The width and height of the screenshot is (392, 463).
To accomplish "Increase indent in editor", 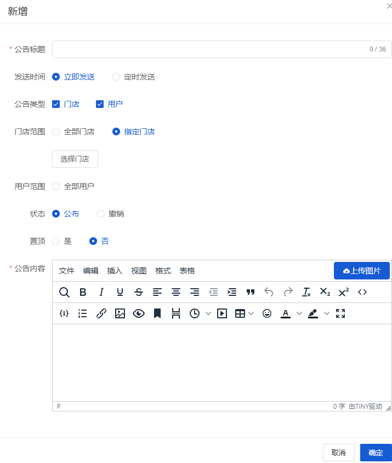I will click(232, 292).
